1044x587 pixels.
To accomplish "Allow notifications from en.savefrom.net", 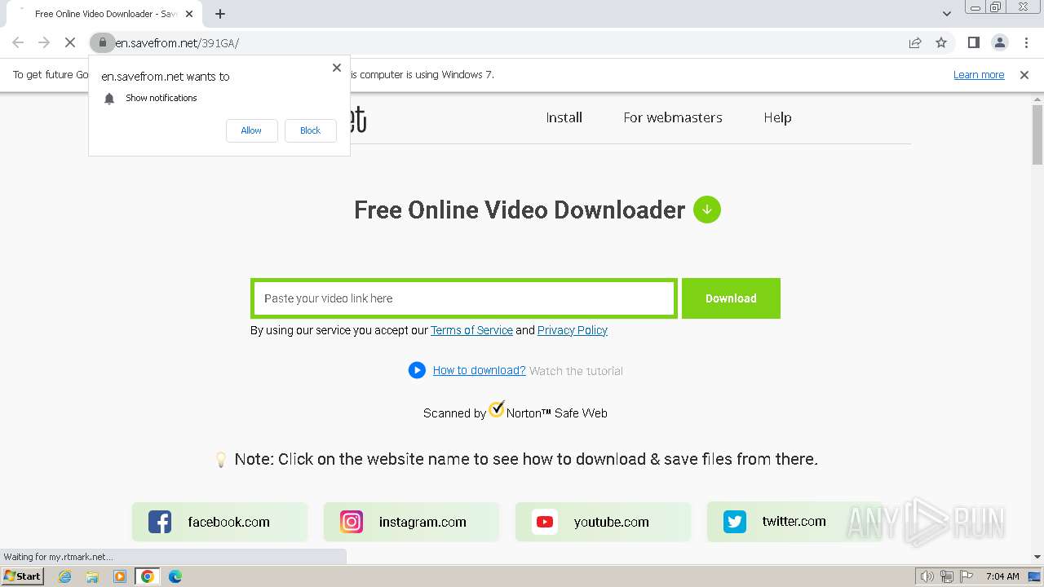I will coord(251,130).
